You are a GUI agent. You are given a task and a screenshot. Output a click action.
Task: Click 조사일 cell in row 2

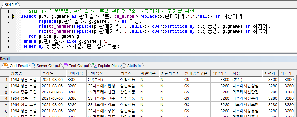tap(53, 86)
